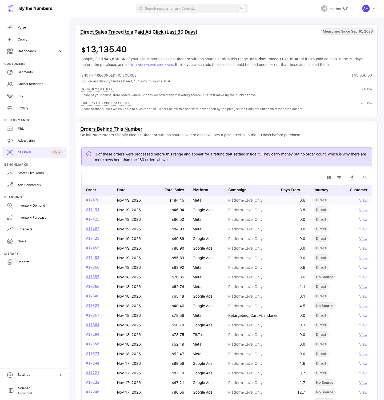Open Advertising megaphone icon
Screen dimensions: 384x400
click(x=10, y=141)
